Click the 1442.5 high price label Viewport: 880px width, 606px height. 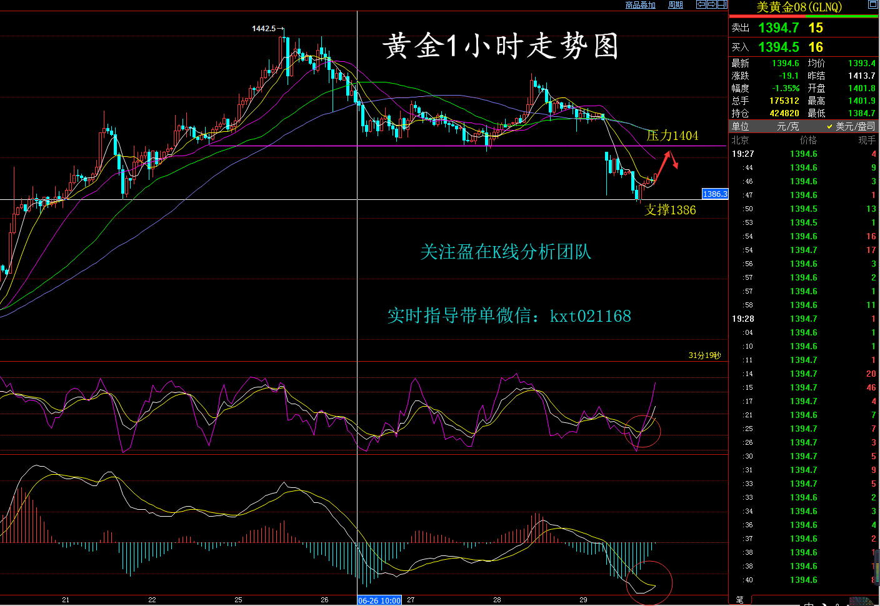coord(264,29)
